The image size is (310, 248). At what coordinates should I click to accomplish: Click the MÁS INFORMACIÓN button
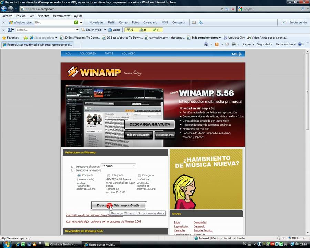(138, 135)
